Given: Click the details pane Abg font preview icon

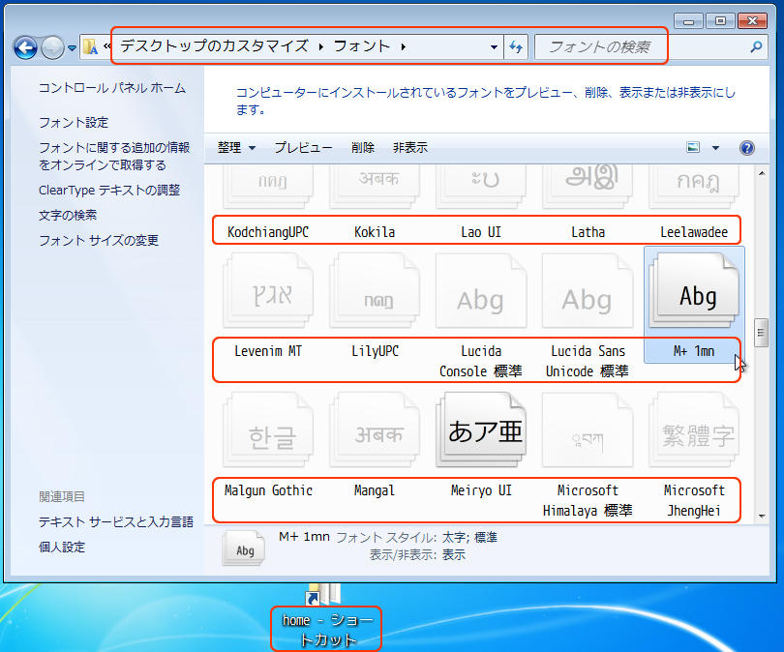Looking at the screenshot, I should pyautogui.click(x=244, y=548).
